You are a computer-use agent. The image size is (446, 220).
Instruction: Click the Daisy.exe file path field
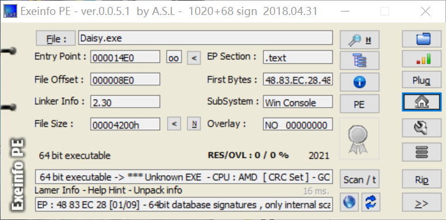click(x=205, y=38)
